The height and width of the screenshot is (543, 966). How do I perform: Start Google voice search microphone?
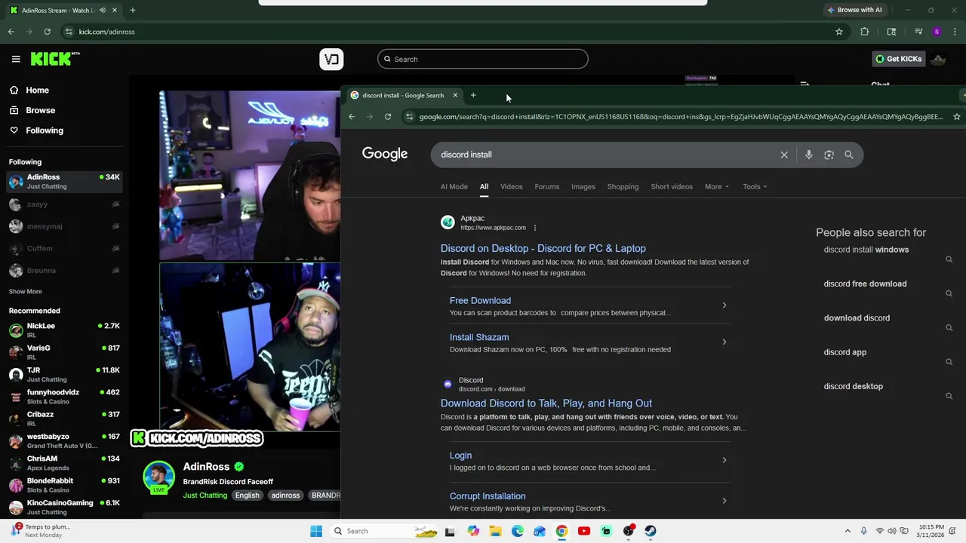(x=808, y=155)
